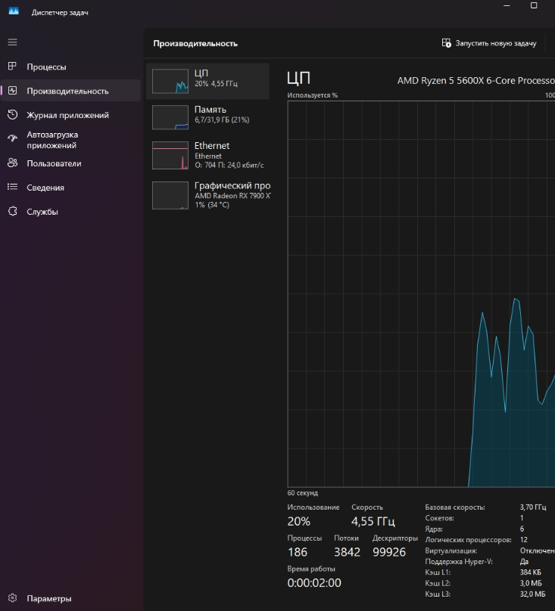The image size is (555, 611).
Task: Click the Сведения list icon
Action: [x=12, y=188]
